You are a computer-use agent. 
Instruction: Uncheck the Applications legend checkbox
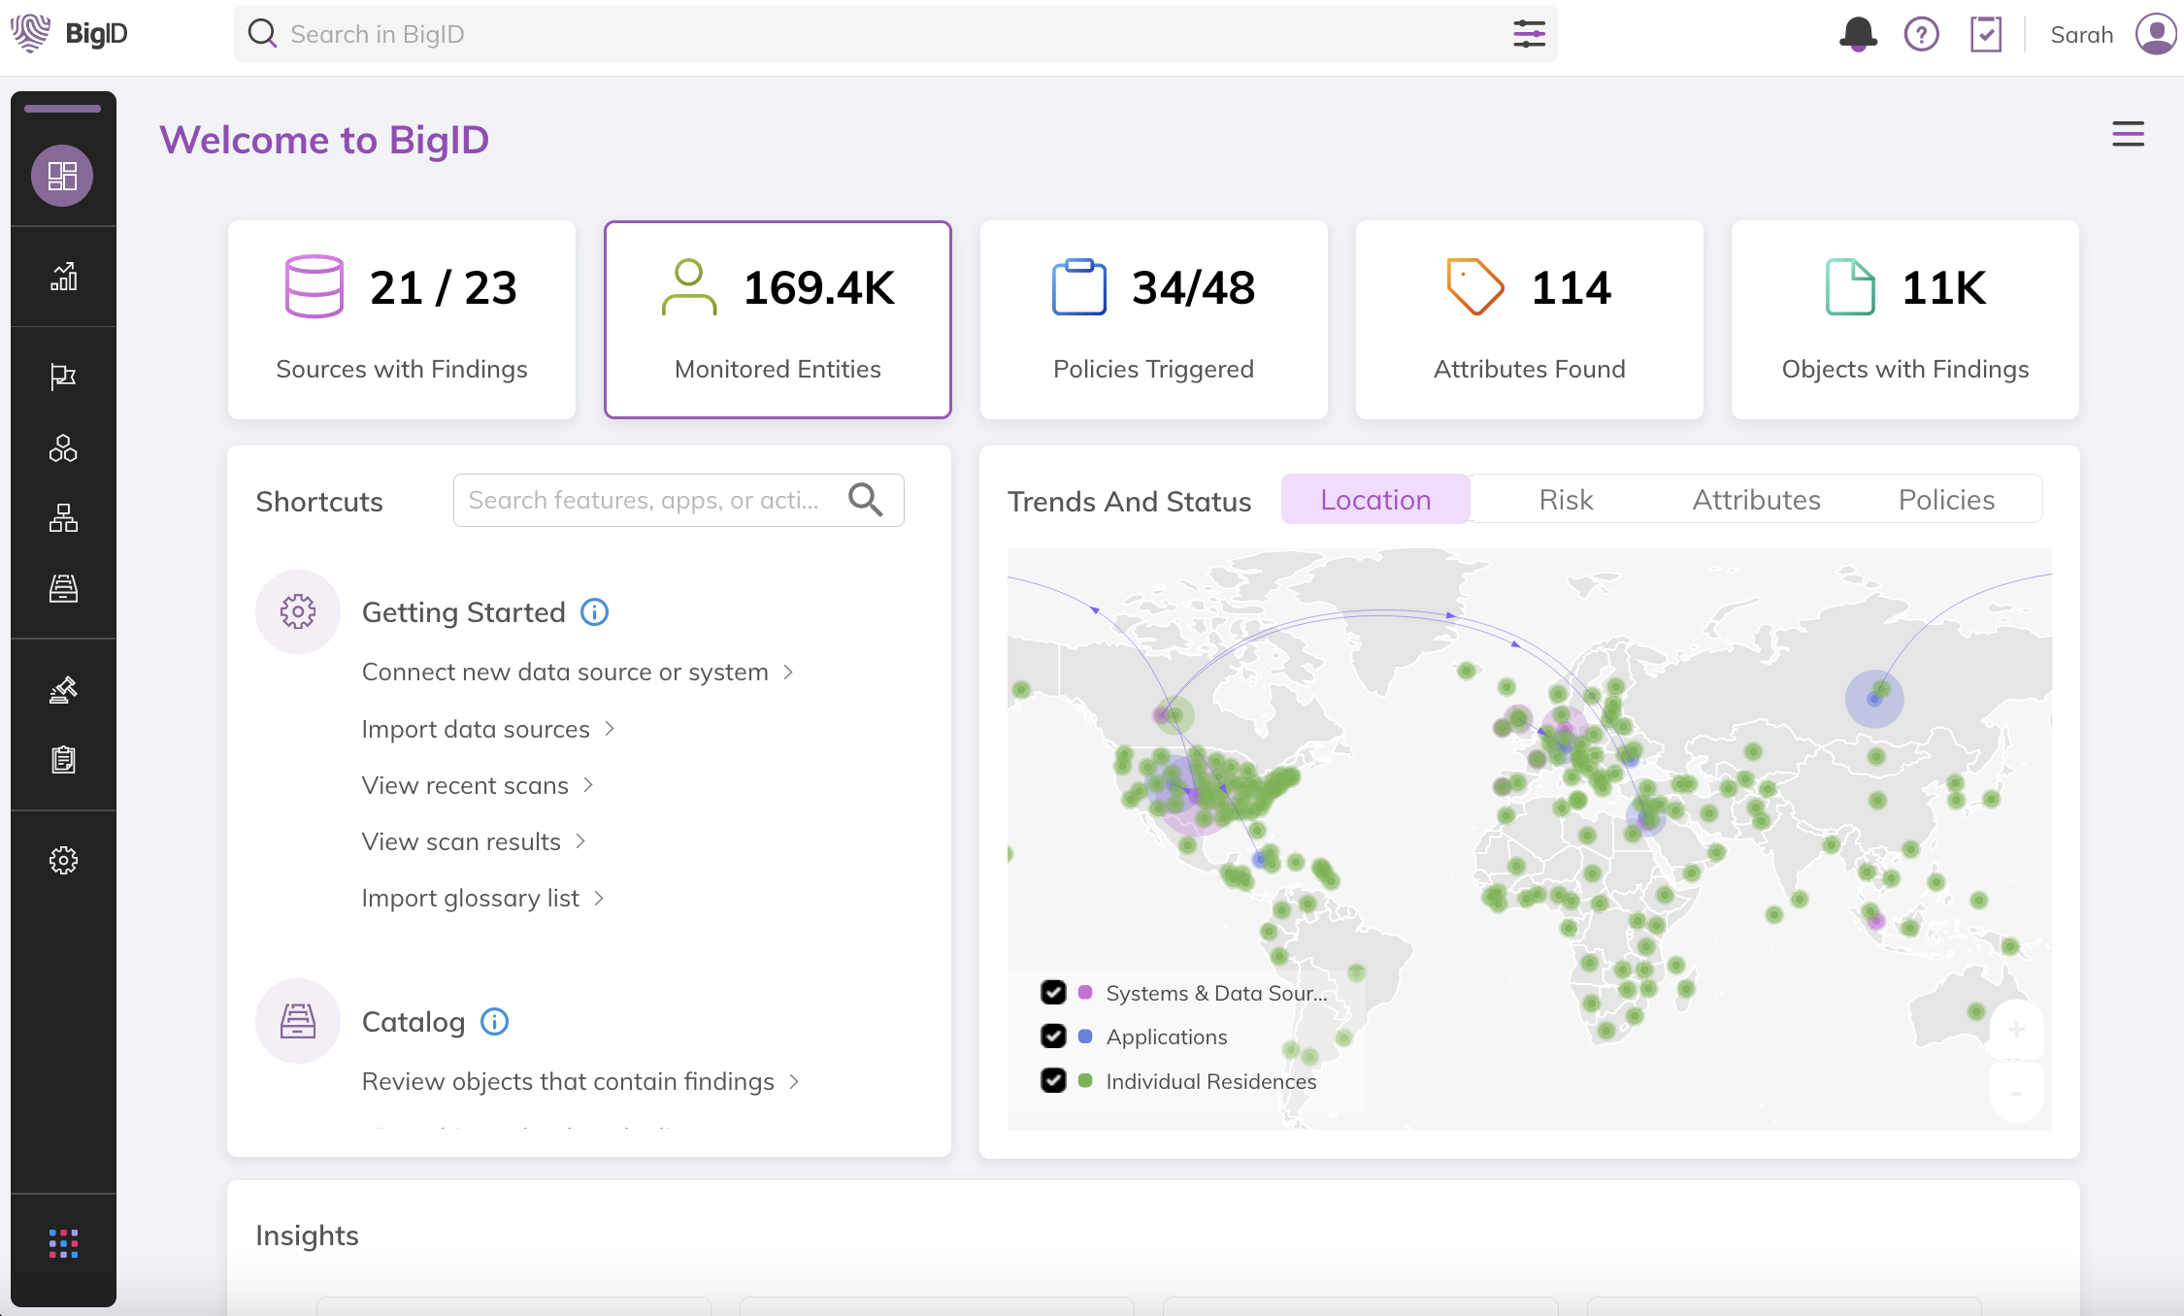[x=1053, y=1036]
